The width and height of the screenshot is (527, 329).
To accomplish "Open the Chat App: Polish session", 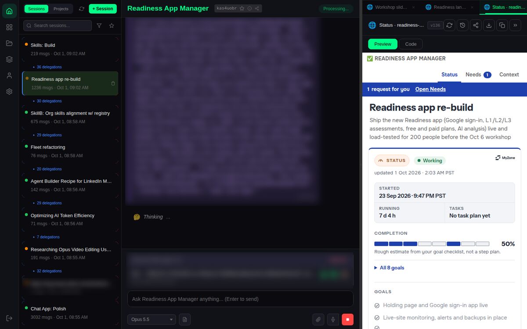I will (70, 312).
